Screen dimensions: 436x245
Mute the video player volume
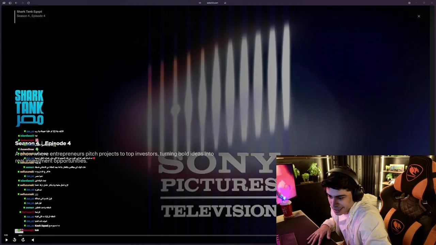click(33, 240)
